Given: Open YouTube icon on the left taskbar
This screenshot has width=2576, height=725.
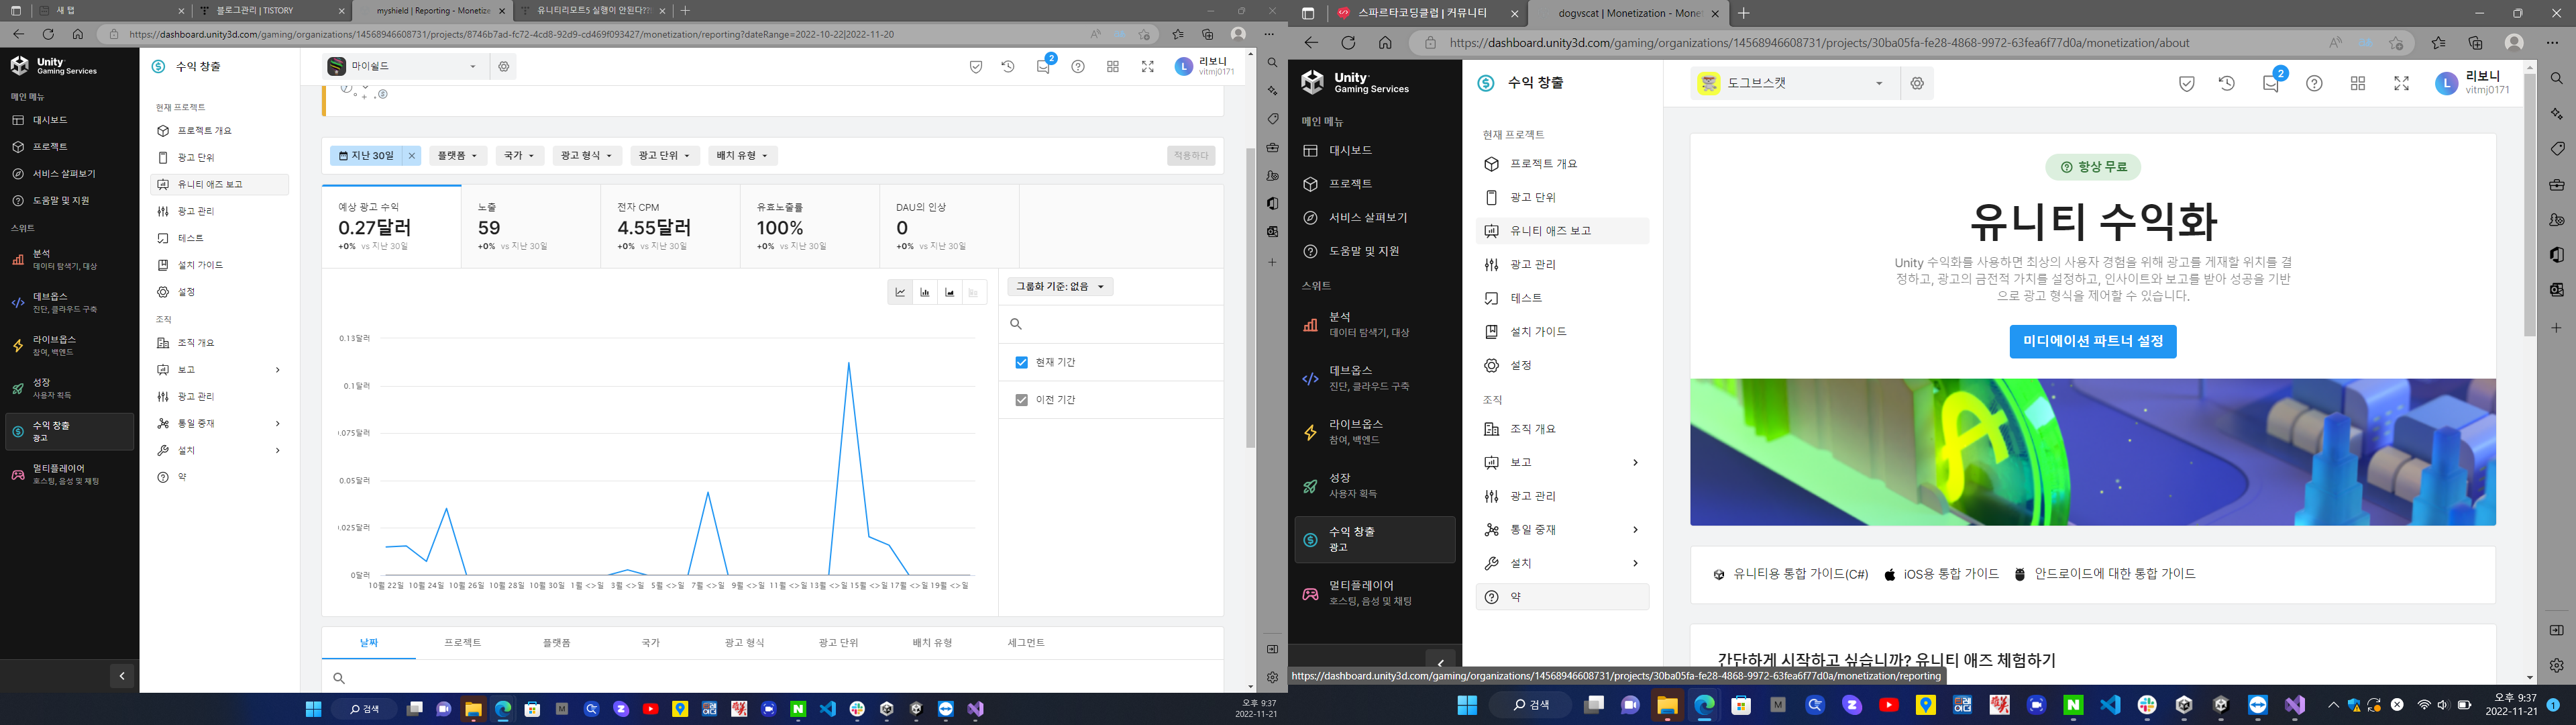Looking at the screenshot, I should pos(651,709).
